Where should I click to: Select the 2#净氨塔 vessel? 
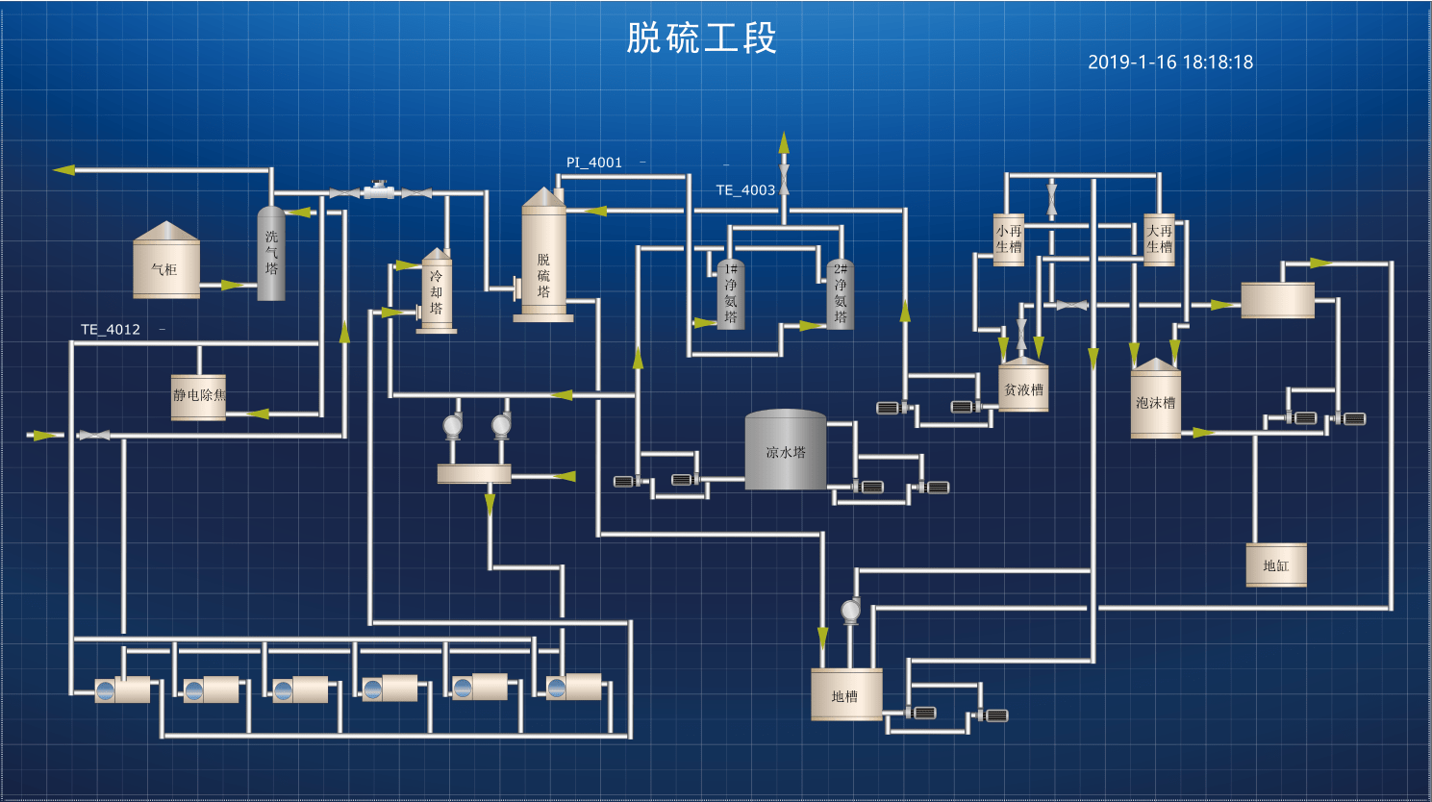pos(841,294)
